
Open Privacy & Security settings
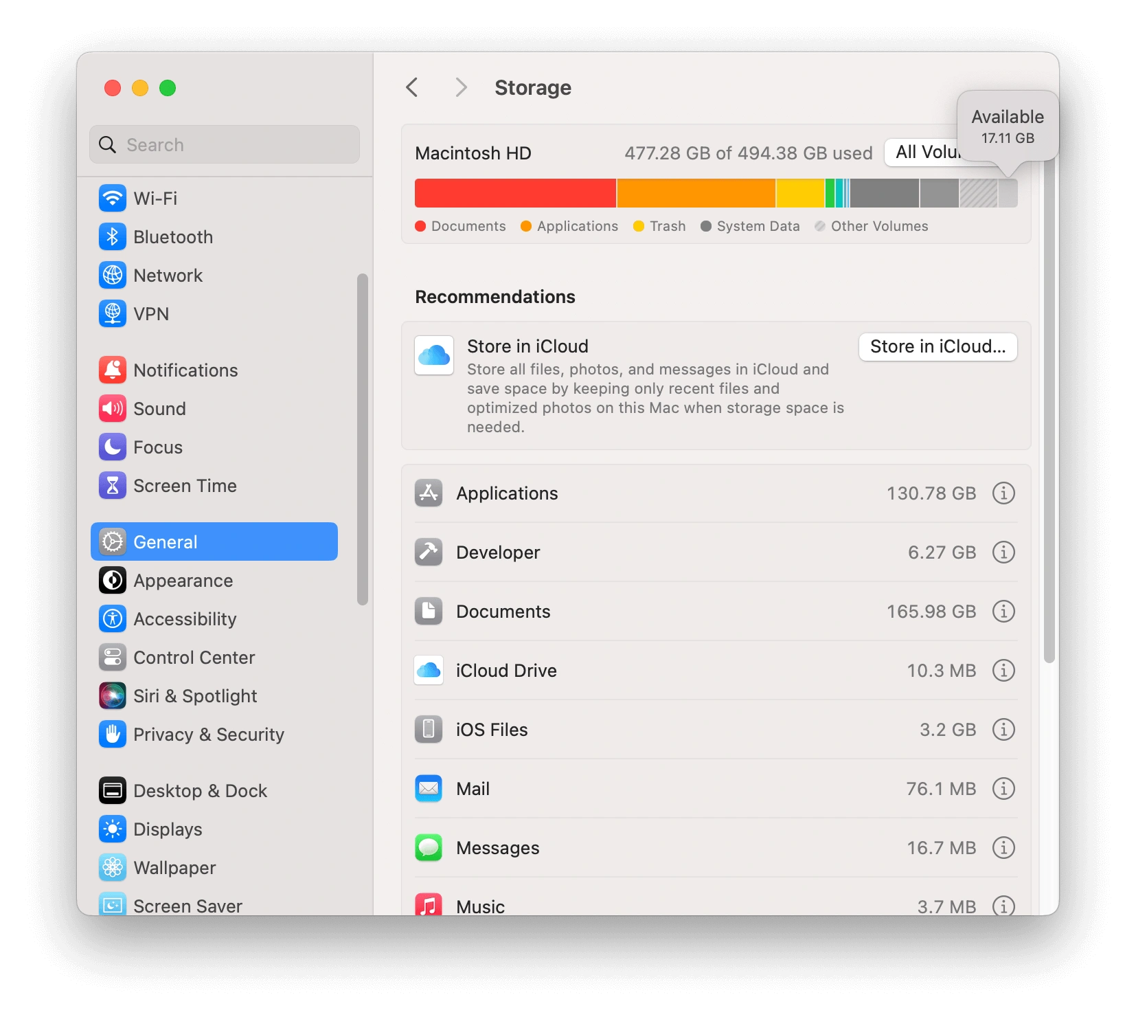(208, 735)
